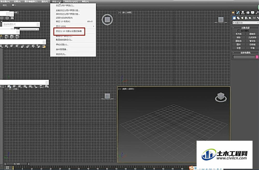The width and height of the screenshot is (259, 170).
Task: Click the 球体 button
Action: [x=239, y=38]
